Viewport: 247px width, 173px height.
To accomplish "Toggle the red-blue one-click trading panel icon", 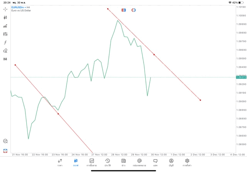I will [x=123, y=10].
